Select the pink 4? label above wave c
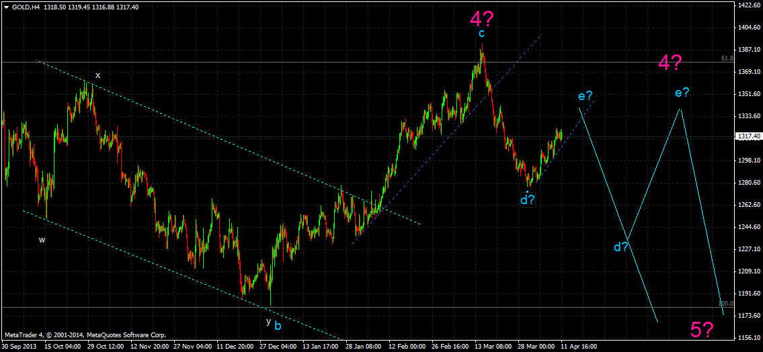The height and width of the screenshot is (352, 763). [482, 19]
